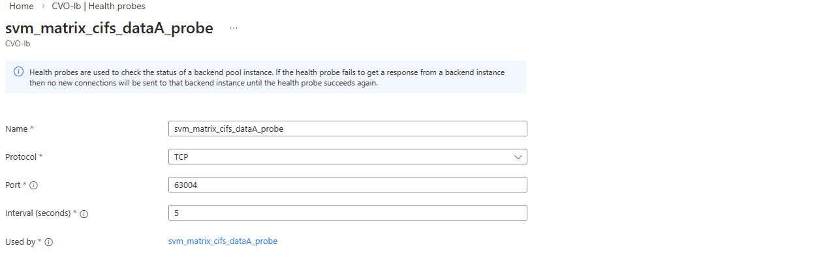
Task: Click the CVO-lb subtitle under the title
Action: tap(18, 44)
